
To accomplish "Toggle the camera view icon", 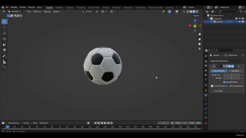I will (x=199, y=44).
